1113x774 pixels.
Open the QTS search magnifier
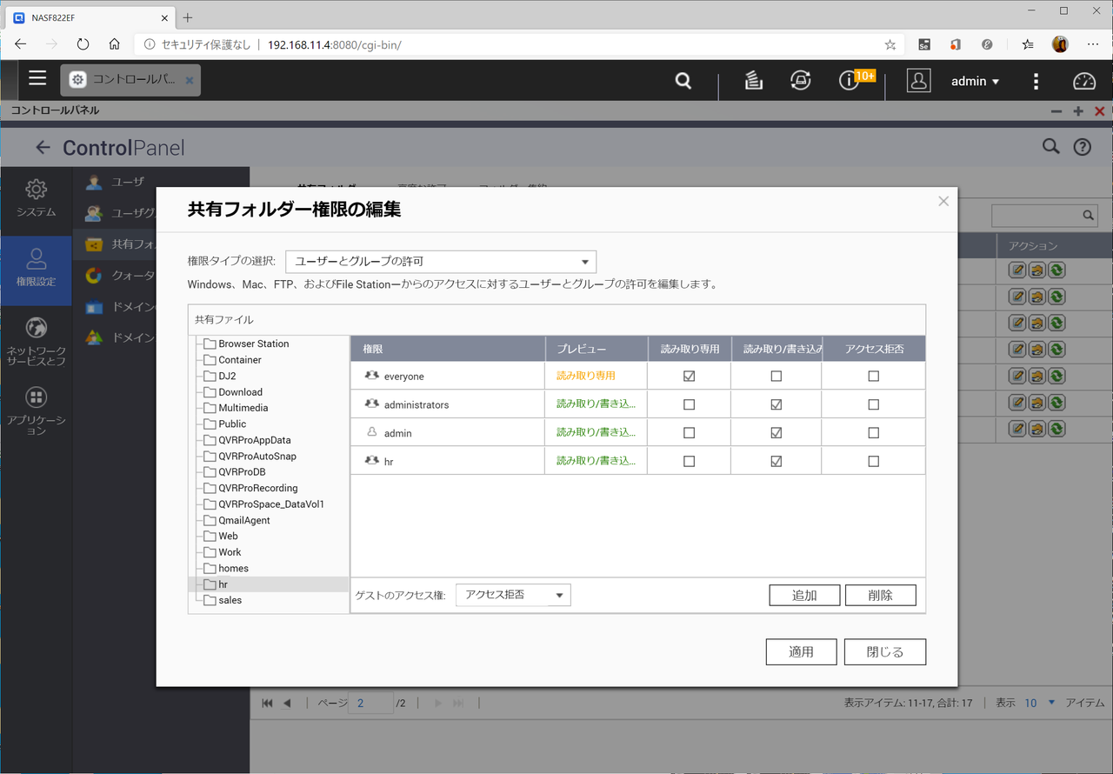coord(683,81)
